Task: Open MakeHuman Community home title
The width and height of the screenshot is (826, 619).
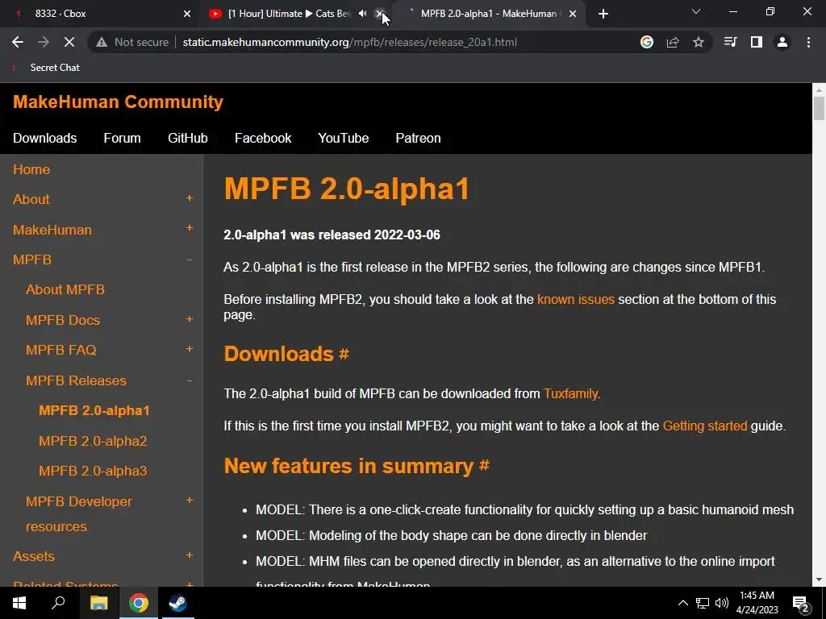Action: click(118, 102)
